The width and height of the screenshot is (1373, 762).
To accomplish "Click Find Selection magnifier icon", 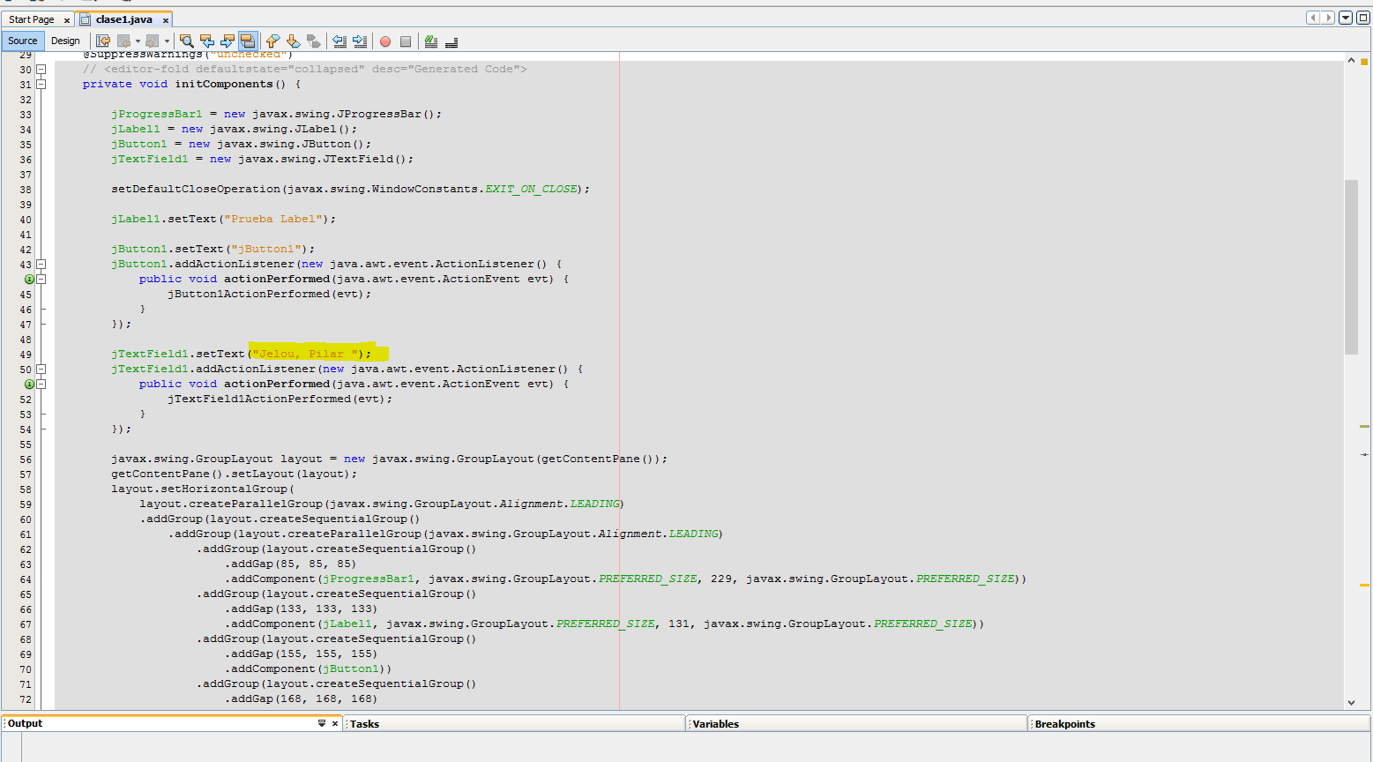I will (186, 41).
